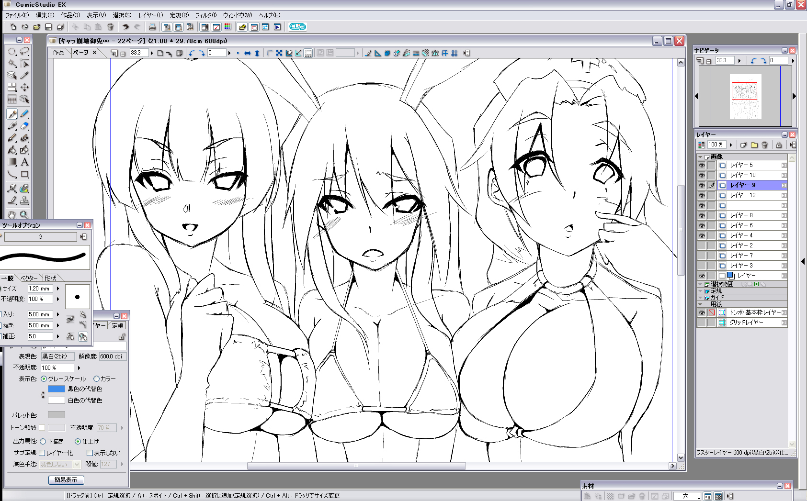This screenshot has width=807, height=501.
Task: Click the delete layer trash icon
Action: tap(765, 145)
